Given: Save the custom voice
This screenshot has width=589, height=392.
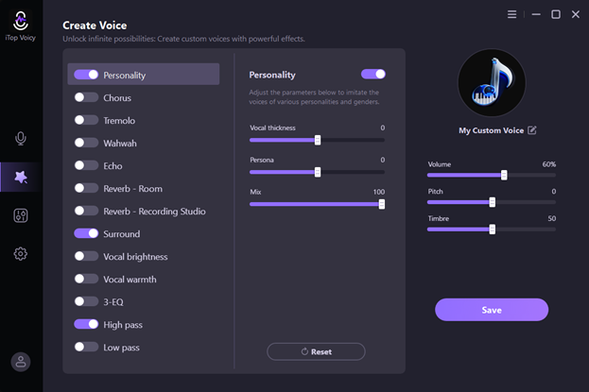Looking at the screenshot, I should click(491, 310).
